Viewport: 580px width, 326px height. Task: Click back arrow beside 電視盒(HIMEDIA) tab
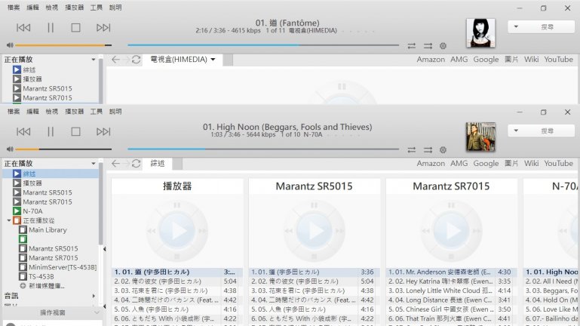115,60
